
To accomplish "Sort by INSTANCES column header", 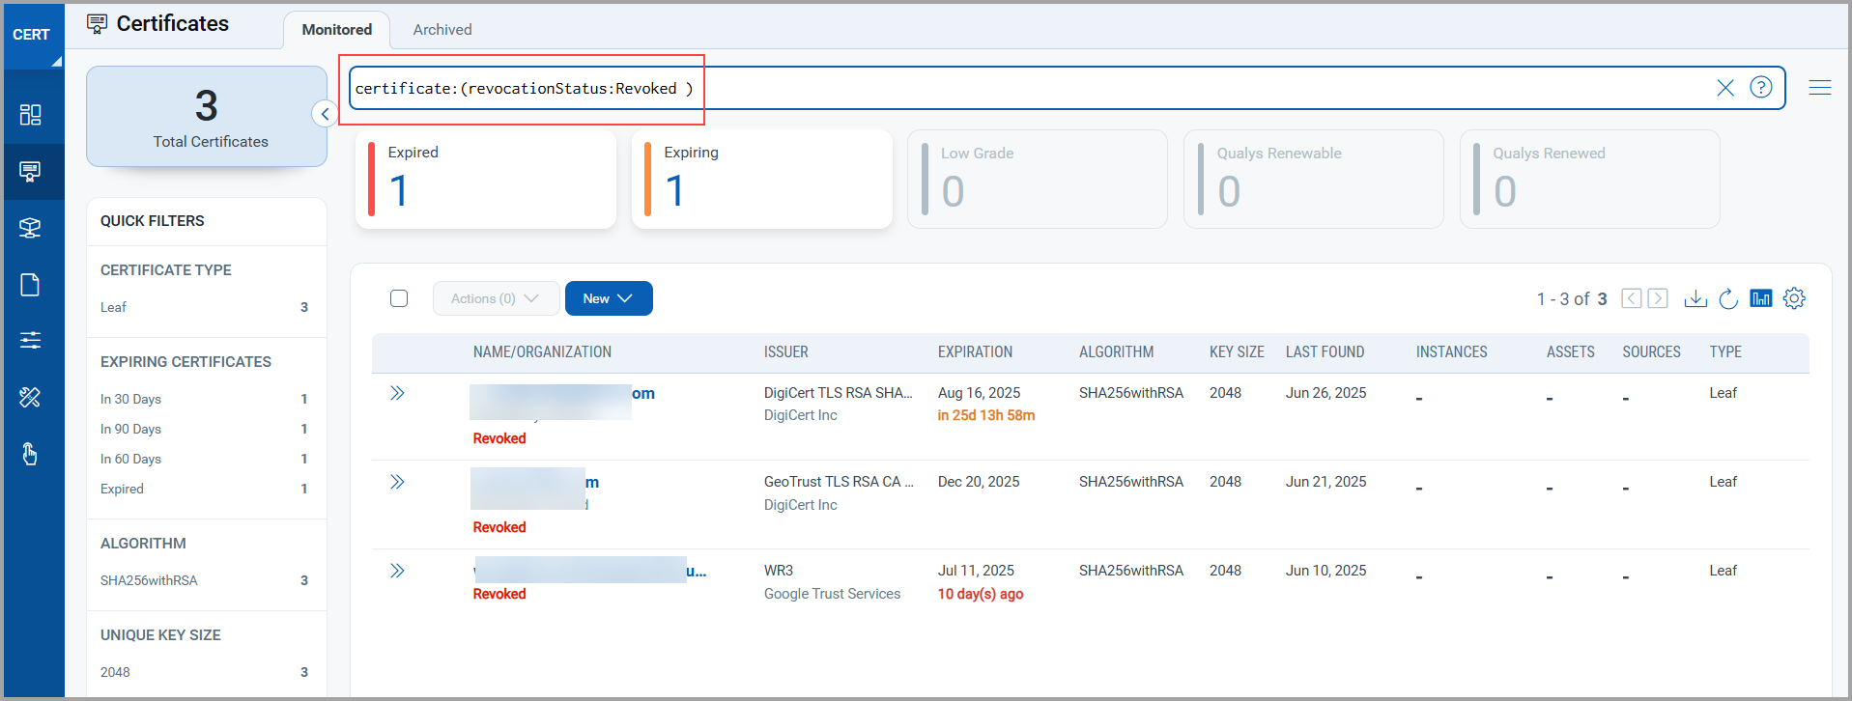I will click(x=1451, y=352).
